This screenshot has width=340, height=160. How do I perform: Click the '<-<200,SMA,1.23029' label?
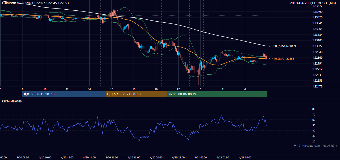coord(282,46)
